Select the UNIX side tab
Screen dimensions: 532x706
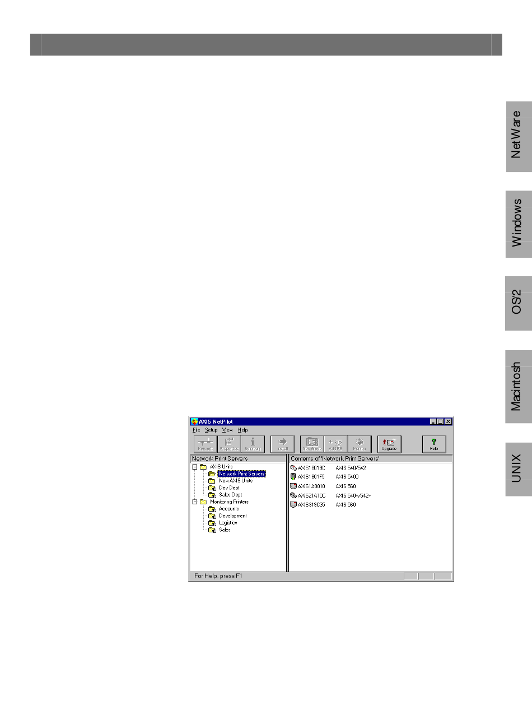(520, 470)
